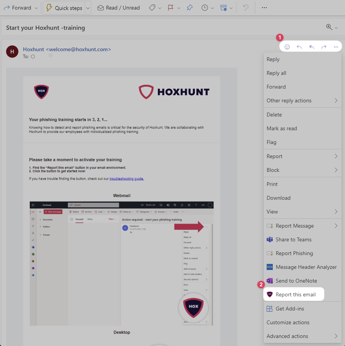Viewport: 345px width, 346px height.
Task: Select the Report Phishing add-in entry
Action: tap(302, 253)
